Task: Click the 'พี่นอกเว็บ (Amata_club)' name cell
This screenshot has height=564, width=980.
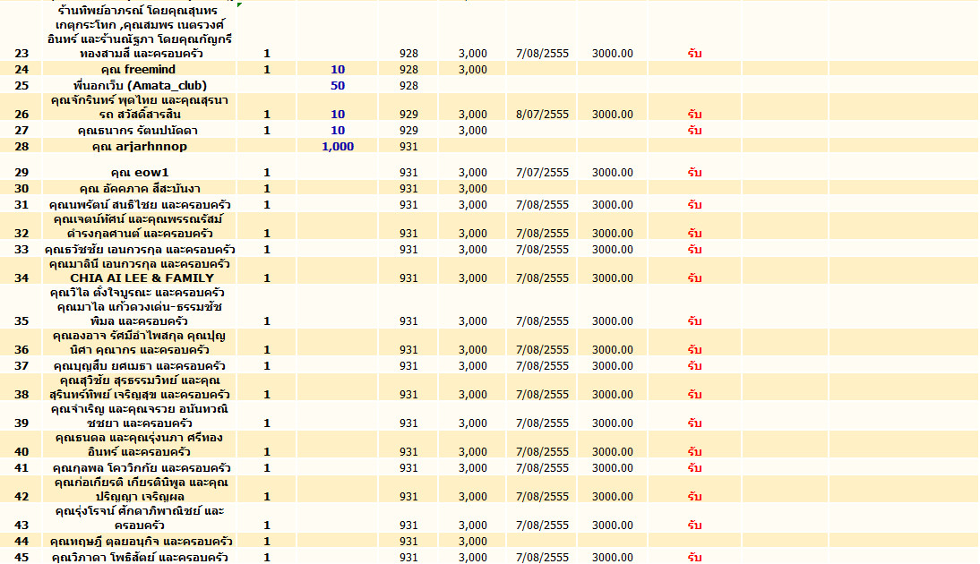Action: (x=139, y=86)
